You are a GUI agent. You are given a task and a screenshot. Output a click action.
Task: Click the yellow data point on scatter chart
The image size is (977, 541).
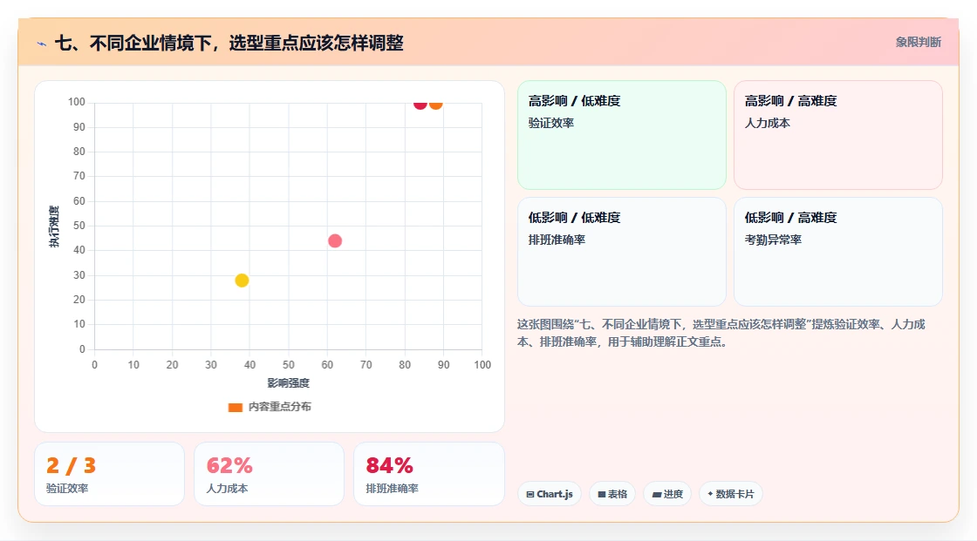pos(242,281)
